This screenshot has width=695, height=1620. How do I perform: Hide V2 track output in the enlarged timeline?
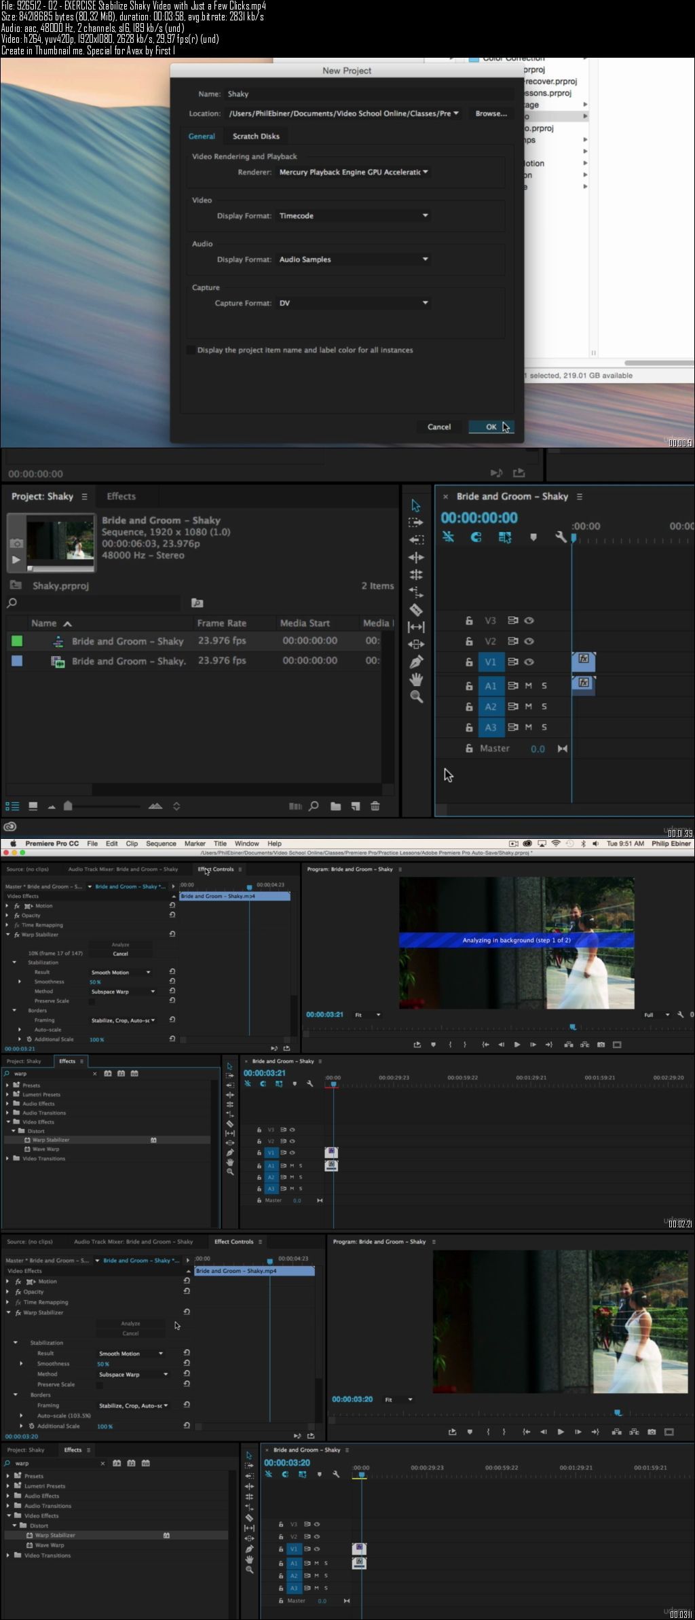(x=529, y=641)
